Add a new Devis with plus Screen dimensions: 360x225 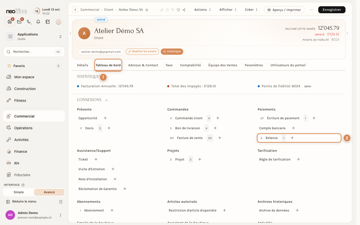point(109,128)
